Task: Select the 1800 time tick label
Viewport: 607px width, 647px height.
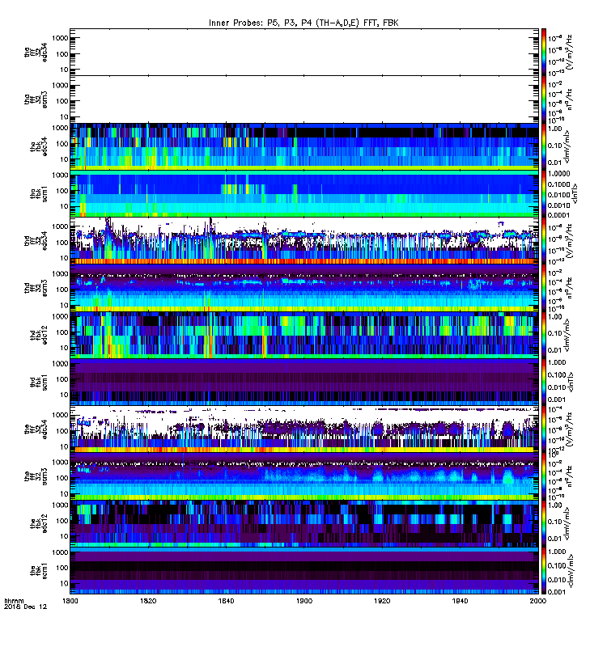Action: (x=70, y=601)
